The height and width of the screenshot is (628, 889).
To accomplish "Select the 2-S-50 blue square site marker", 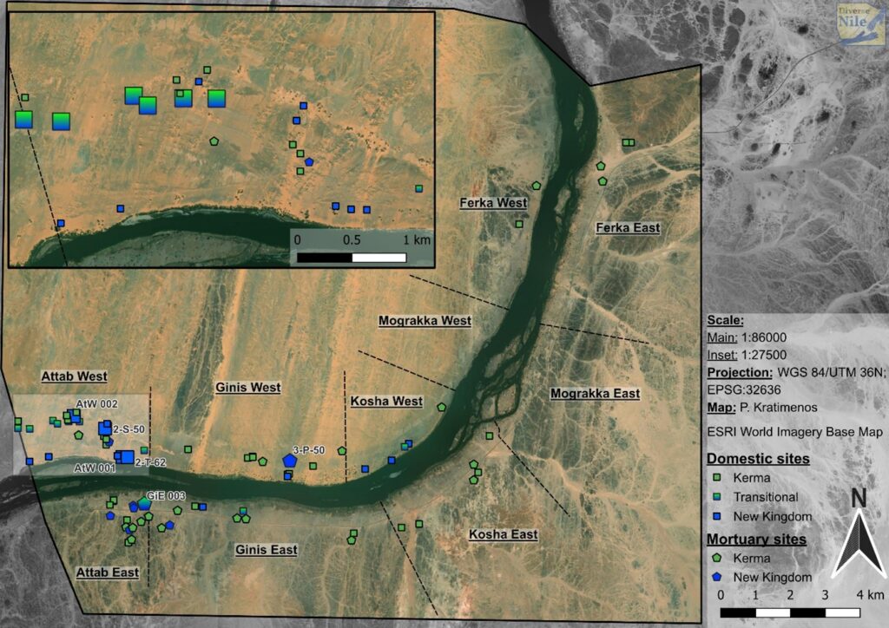I will (x=105, y=428).
